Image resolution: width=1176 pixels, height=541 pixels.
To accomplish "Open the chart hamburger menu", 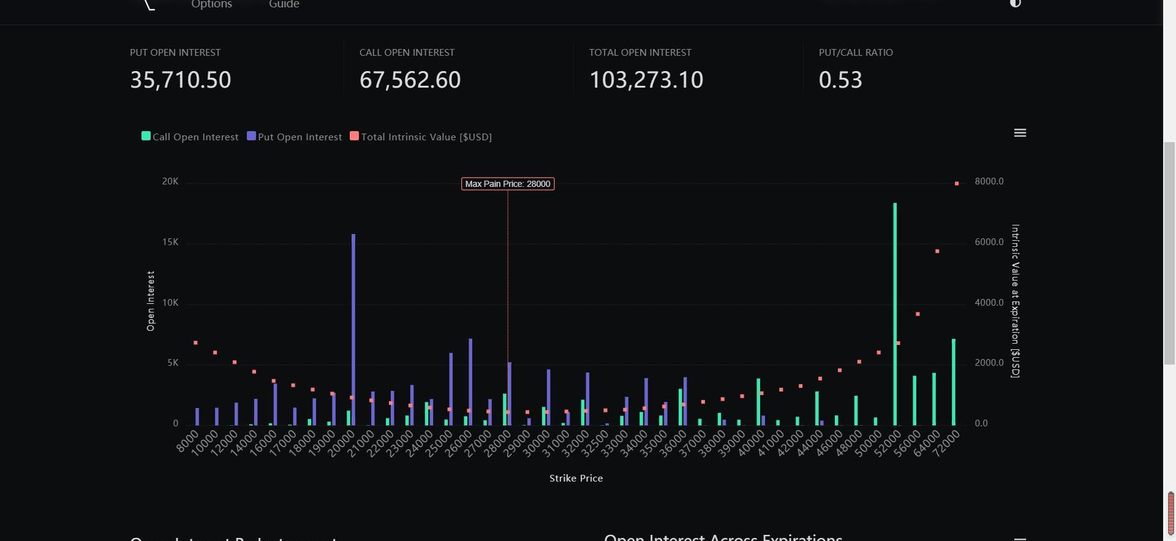I will [1020, 133].
